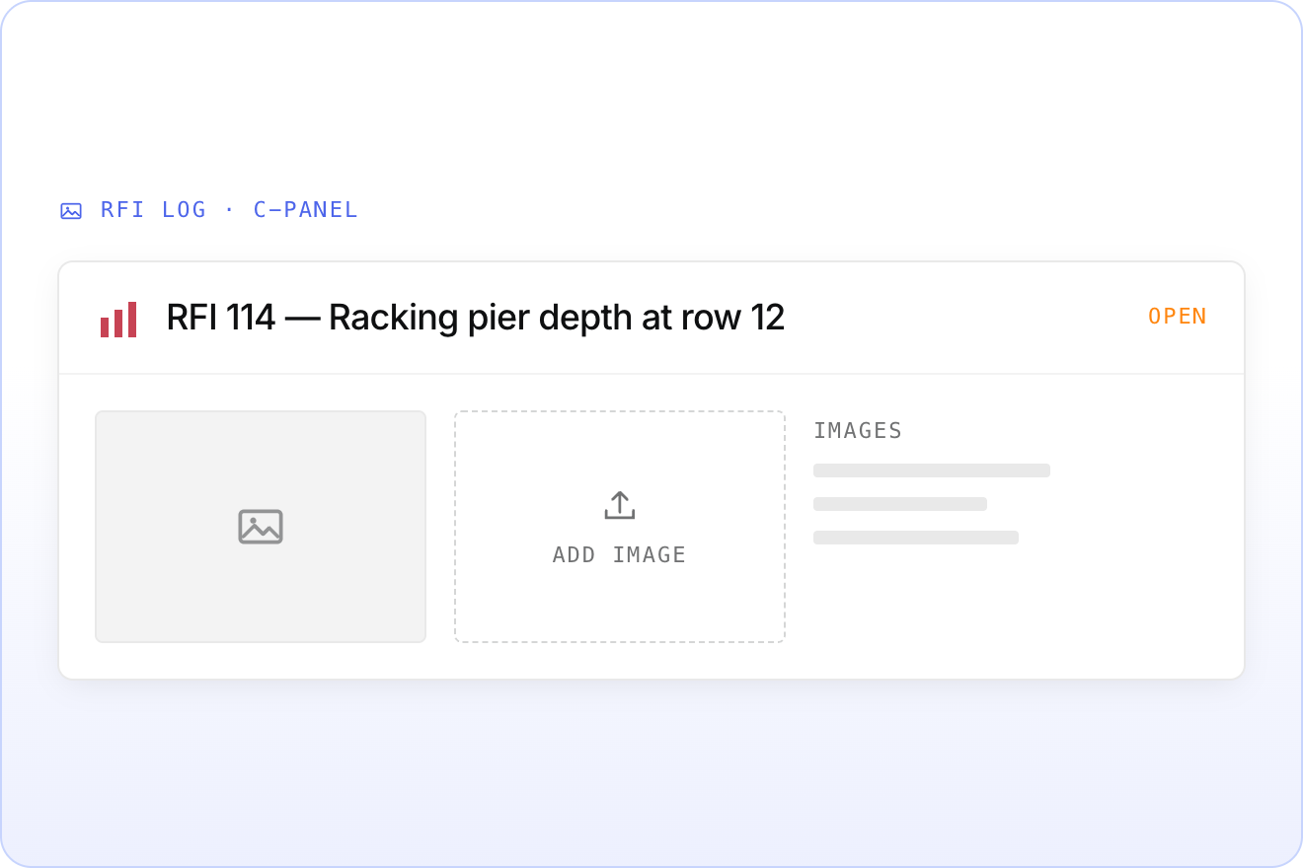Click the ADD IMAGE label

coord(619,554)
